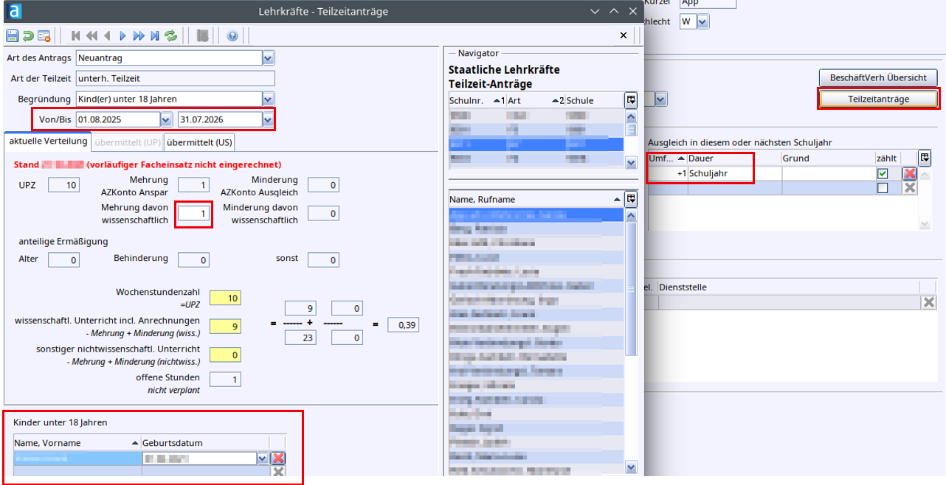Image resolution: width=946 pixels, height=485 pixels.
Task: Open the Bis end date dropdown
Action: (x=268, y=119)
